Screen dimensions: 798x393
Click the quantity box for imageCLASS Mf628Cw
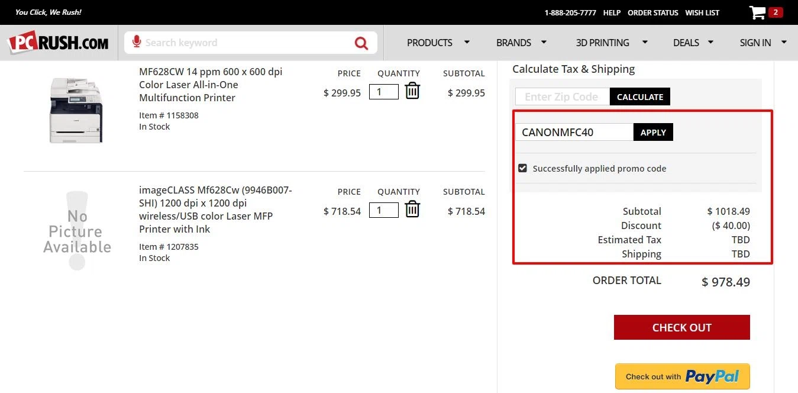[383, 210]
